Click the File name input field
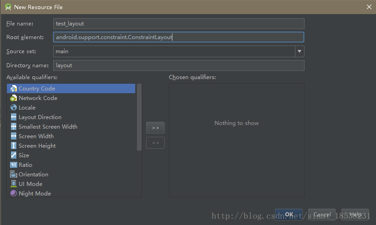This screenshot has width=376, height=225. coord(178,24)
